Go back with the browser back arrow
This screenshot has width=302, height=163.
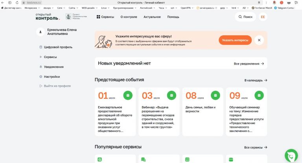[x=2, y=3]
